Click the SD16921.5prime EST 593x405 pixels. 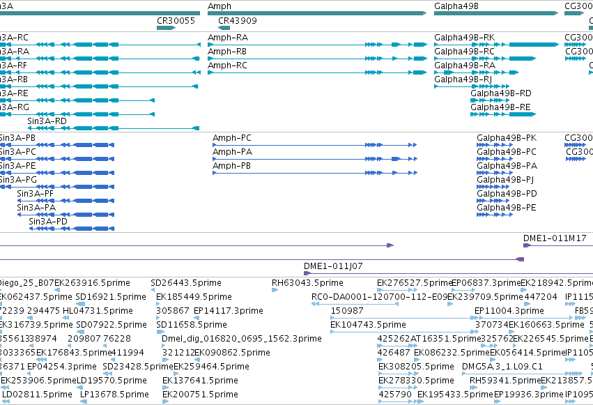click(80, 304)
